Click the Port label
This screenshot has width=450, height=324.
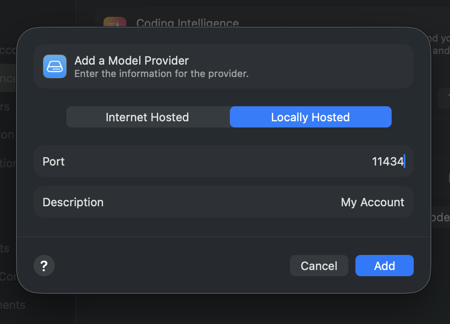coord(53,161)
